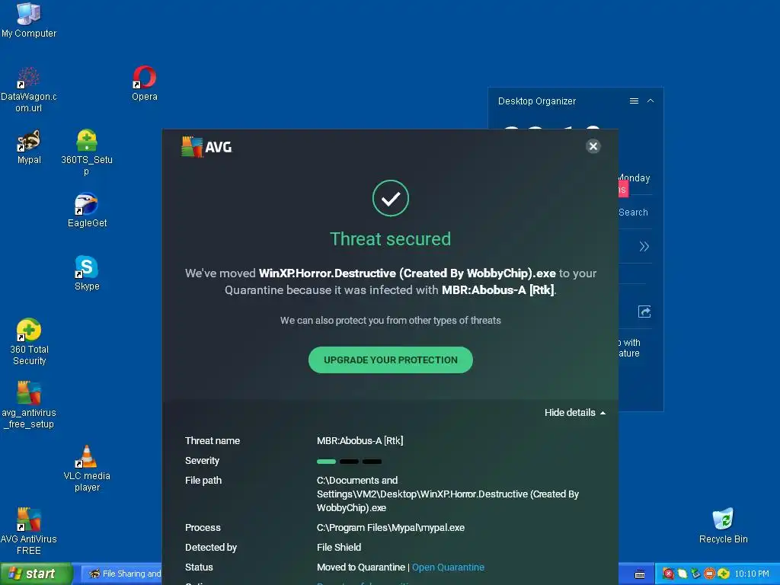Select the Opera browser desktop shortcut
The image size is (780, 585).
[144, 84]
